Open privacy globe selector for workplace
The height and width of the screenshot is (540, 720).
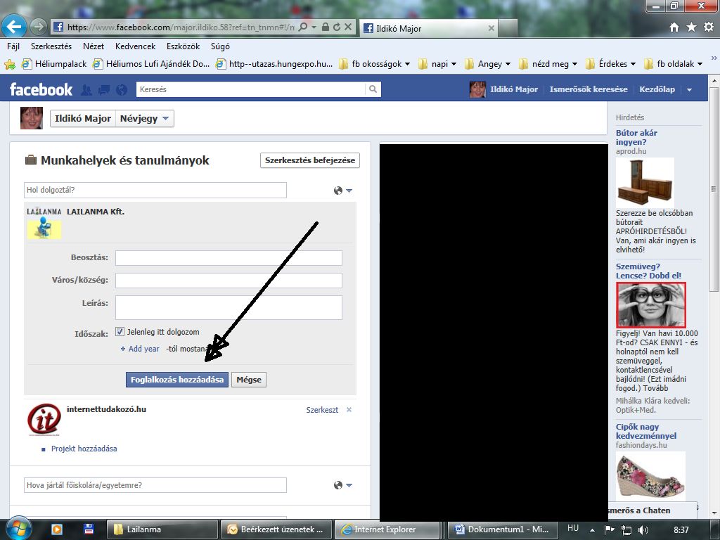pos(342,191)
